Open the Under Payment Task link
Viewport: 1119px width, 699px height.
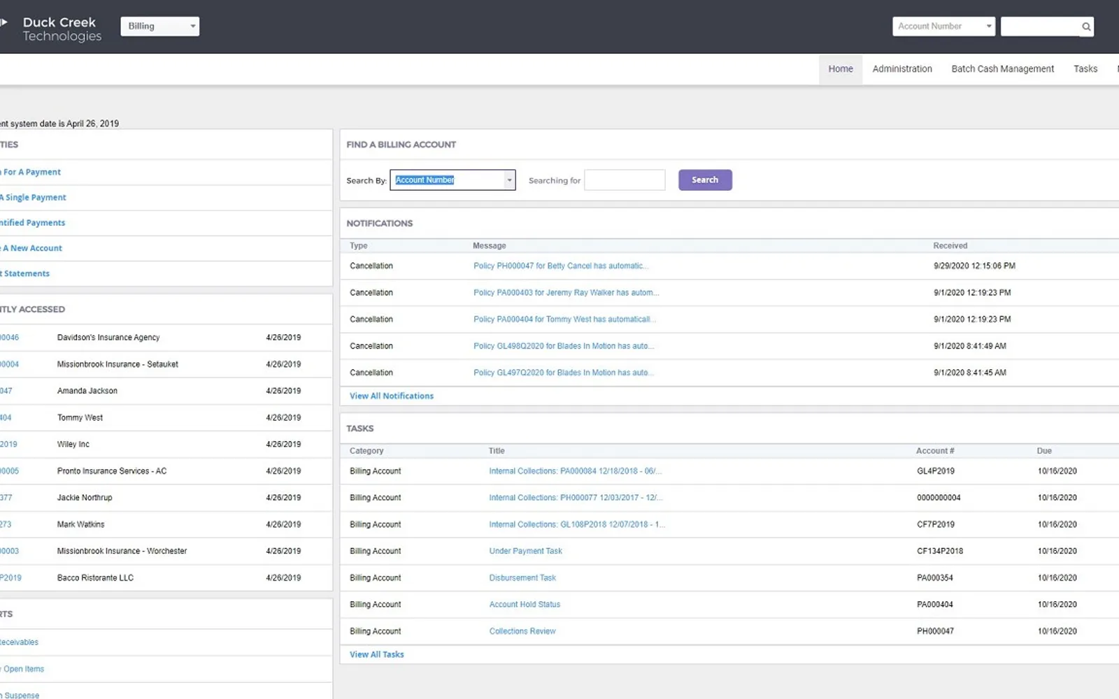525,551
